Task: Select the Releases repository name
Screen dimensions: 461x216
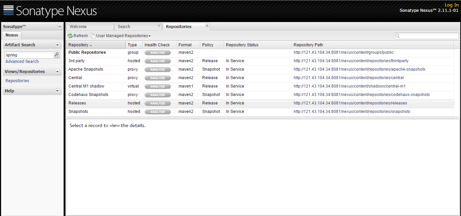Action: 77,103
